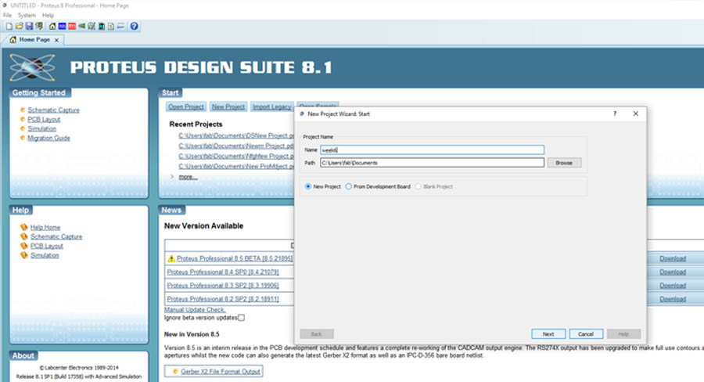The height and width of the screenshot is (382, 704).
Task: Click the New Project start tab
Action: 228,106
